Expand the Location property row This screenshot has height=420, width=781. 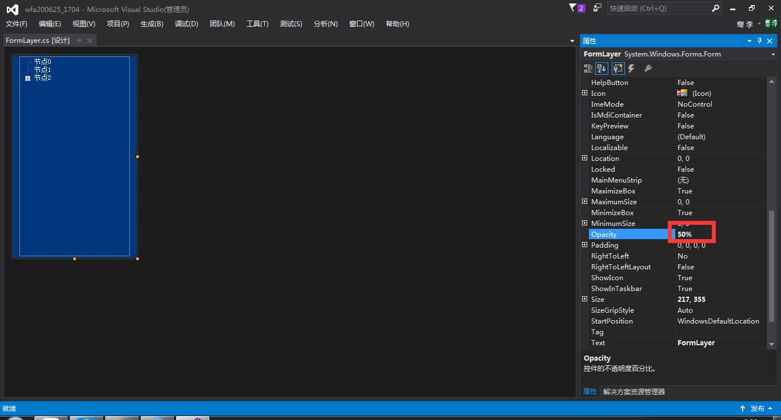coord(584,158)
